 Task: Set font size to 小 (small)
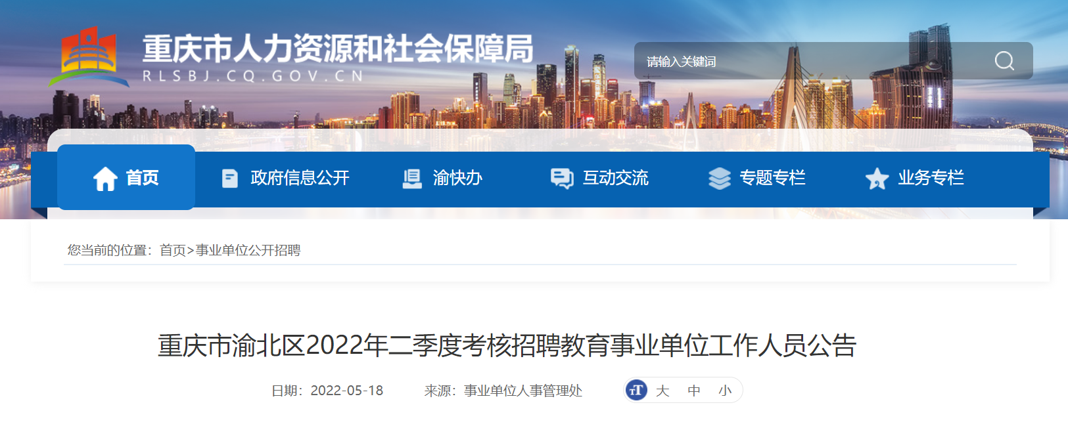(x=725, y=391)
